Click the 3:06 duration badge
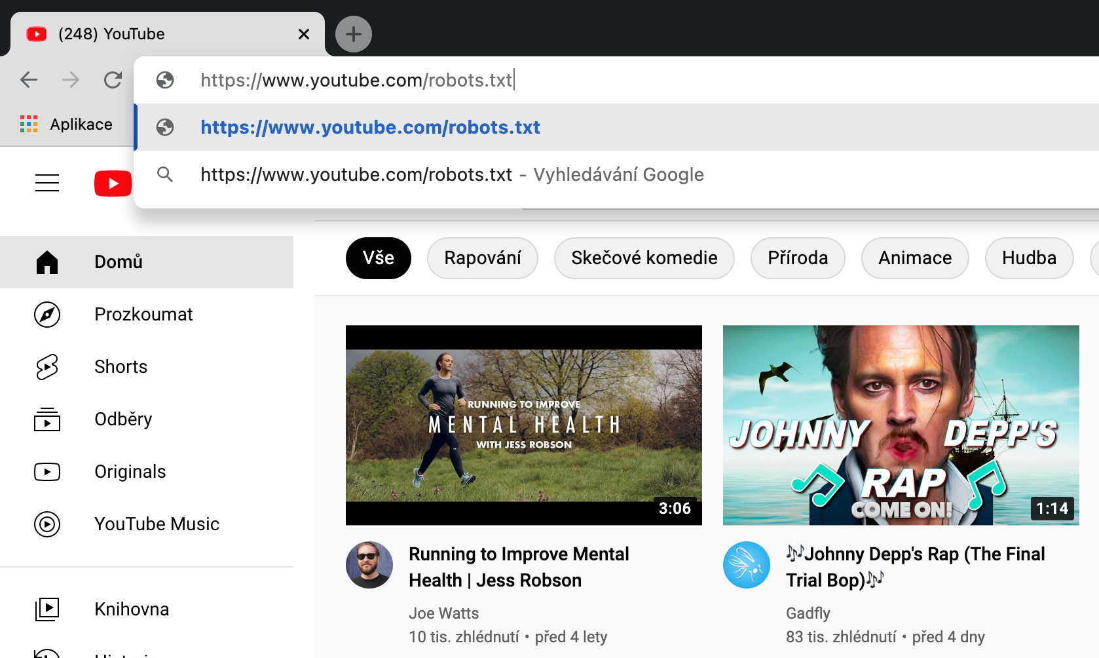This screenshot has height=658, width=1099. click(675, 509)
